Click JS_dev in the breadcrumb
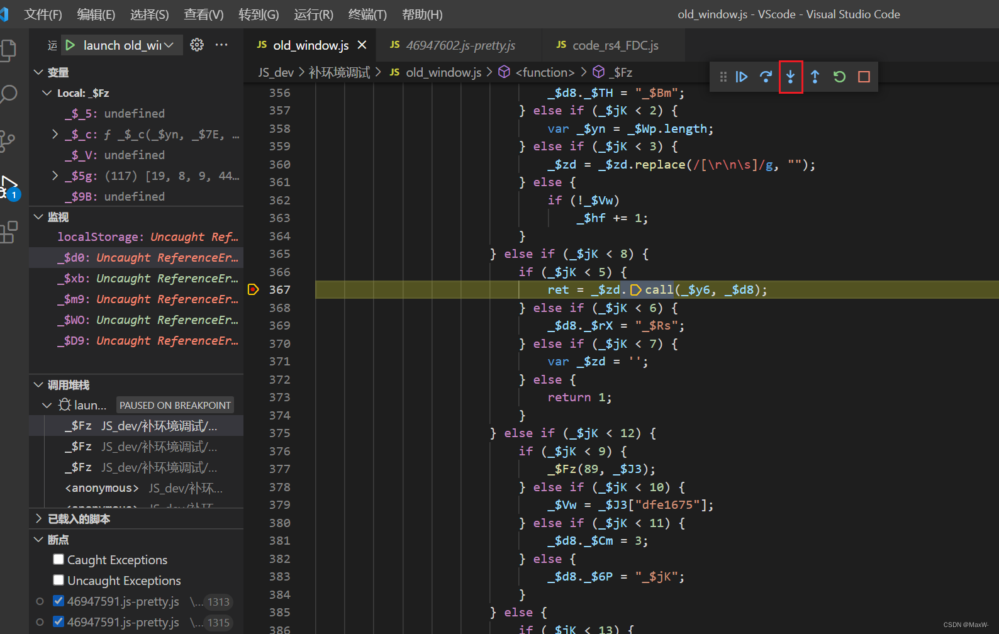Screen dimensions: 999x634 point(276,72)
